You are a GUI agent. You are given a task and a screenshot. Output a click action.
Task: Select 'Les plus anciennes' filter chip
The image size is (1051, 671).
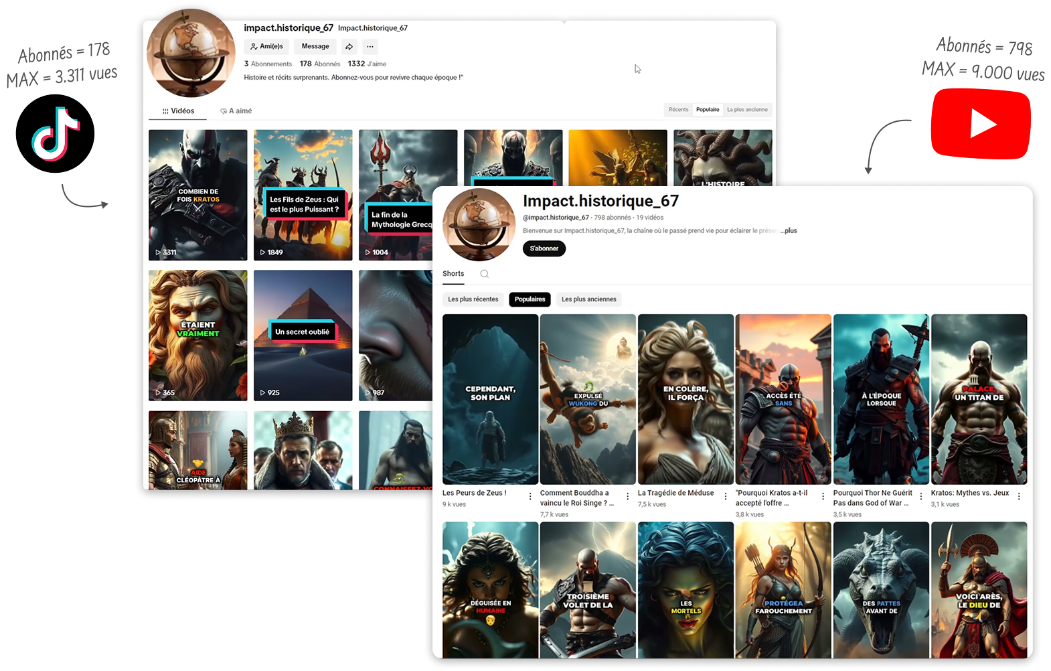tap(588, 299)
